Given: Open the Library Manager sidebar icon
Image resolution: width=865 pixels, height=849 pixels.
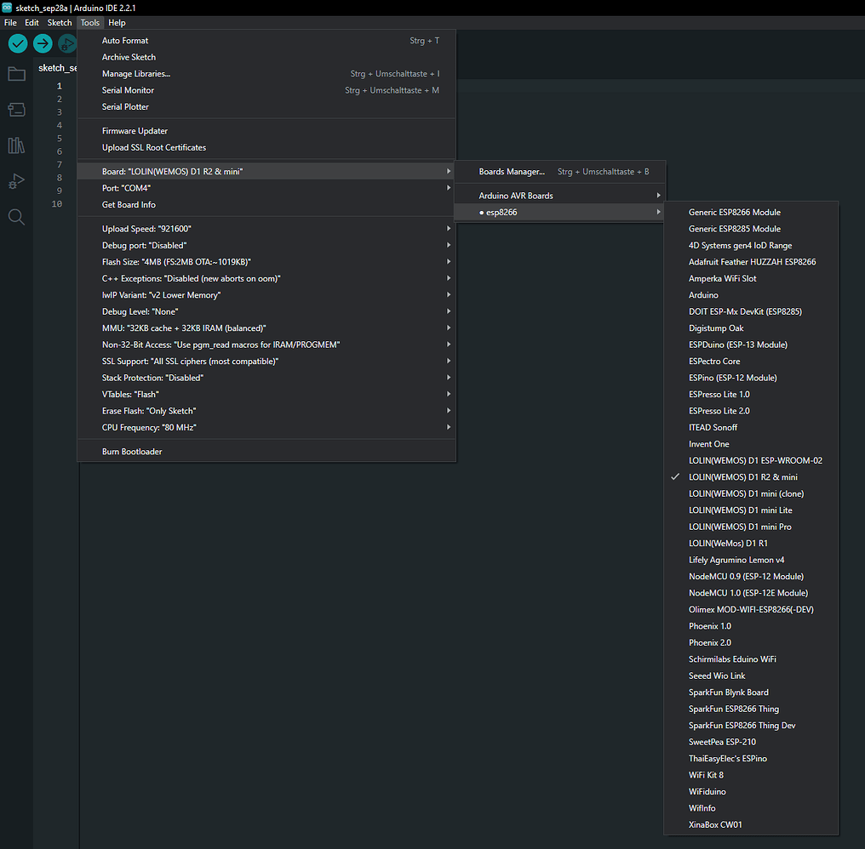Looking at the screenshot, I should (x=16, y=145).
